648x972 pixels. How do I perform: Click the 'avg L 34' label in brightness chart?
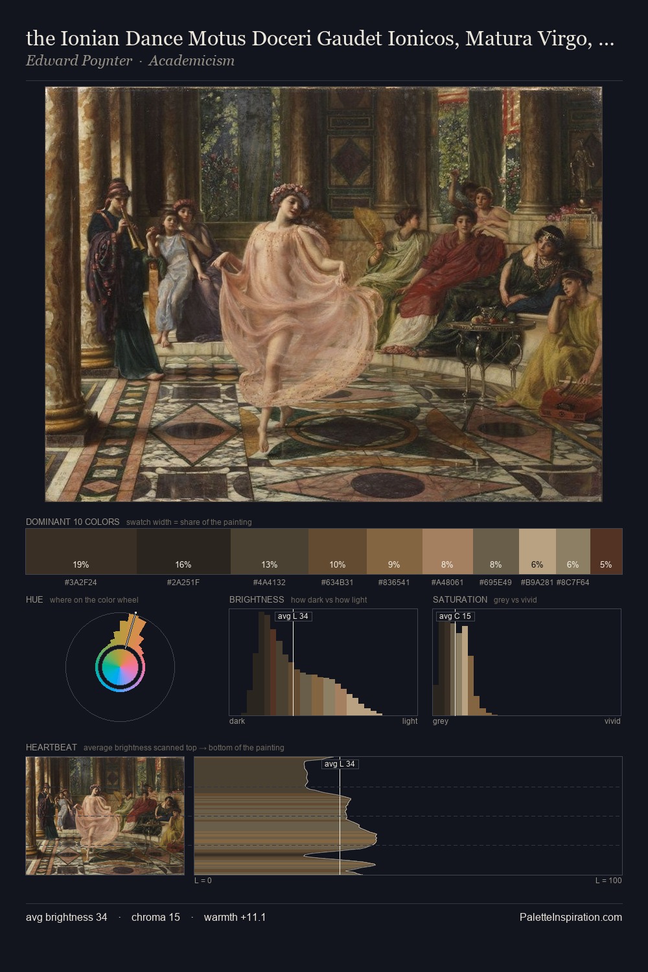[294, 616]
